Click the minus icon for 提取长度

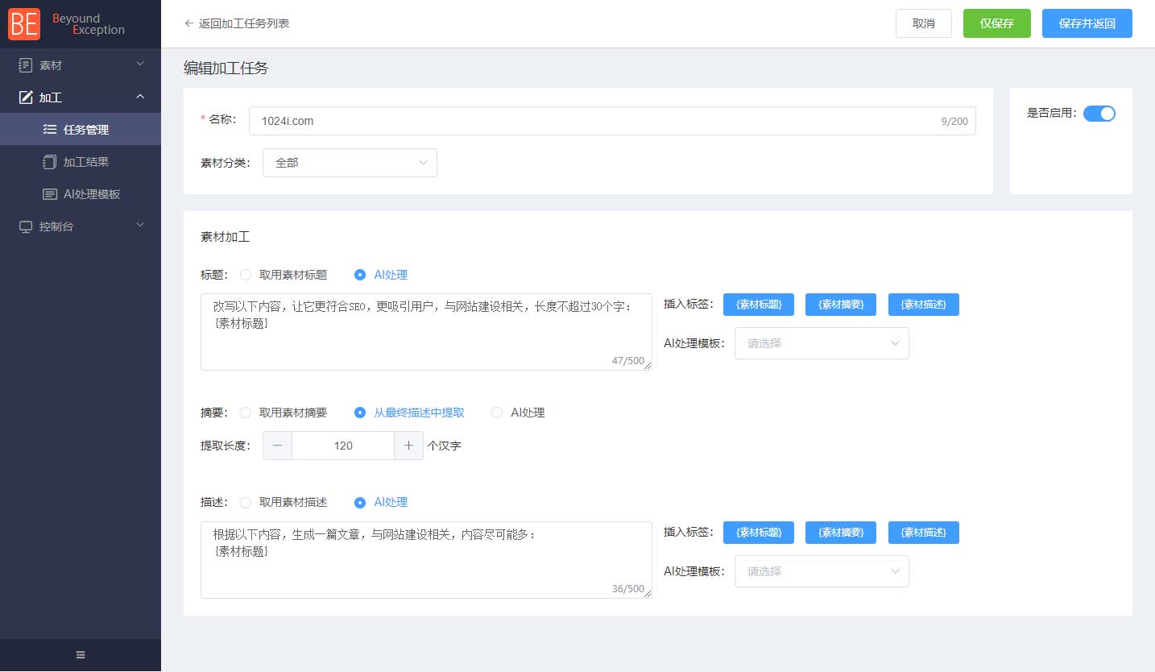click(x=277, y=446)
